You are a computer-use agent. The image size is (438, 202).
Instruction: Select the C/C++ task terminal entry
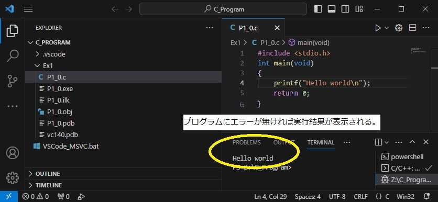[x=407, y=168]
